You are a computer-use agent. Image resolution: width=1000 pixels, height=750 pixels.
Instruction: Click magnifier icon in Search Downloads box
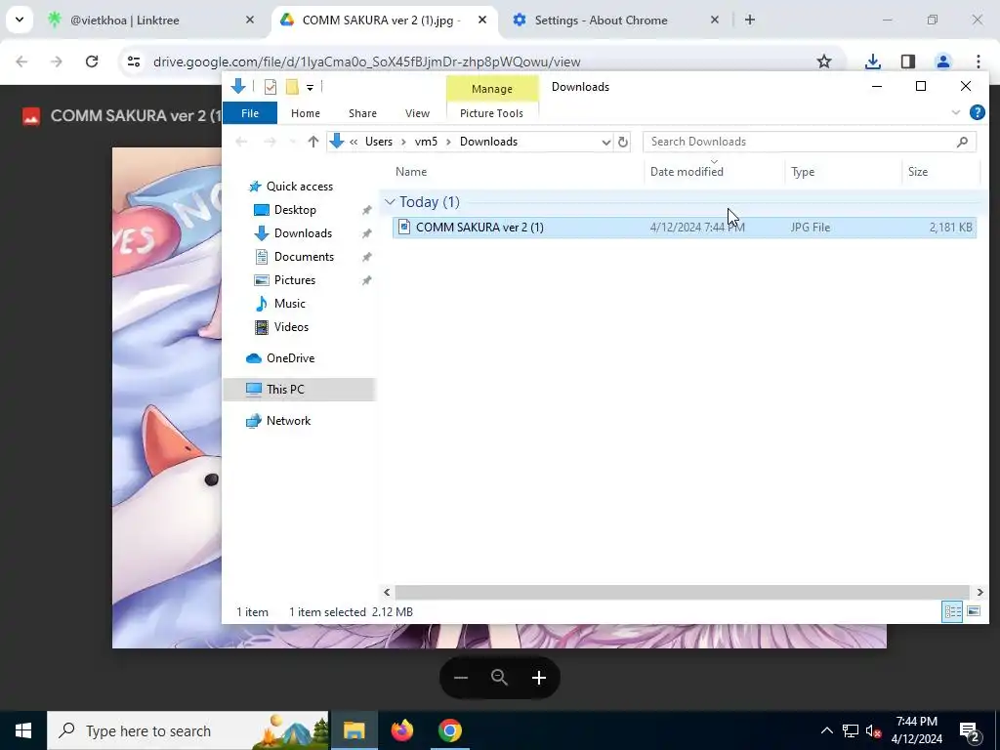point(962,142)
